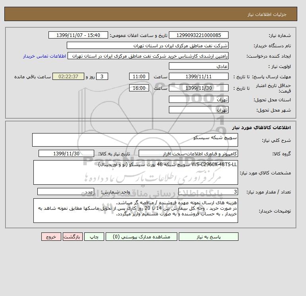Click the price validity time 16:00 field
The height and width of the screenshot is (296, 306).
point(139,88)
